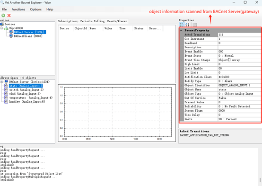Click the Event Enable value 000
This screenshot has width=262, height=186.
[239, 52]
